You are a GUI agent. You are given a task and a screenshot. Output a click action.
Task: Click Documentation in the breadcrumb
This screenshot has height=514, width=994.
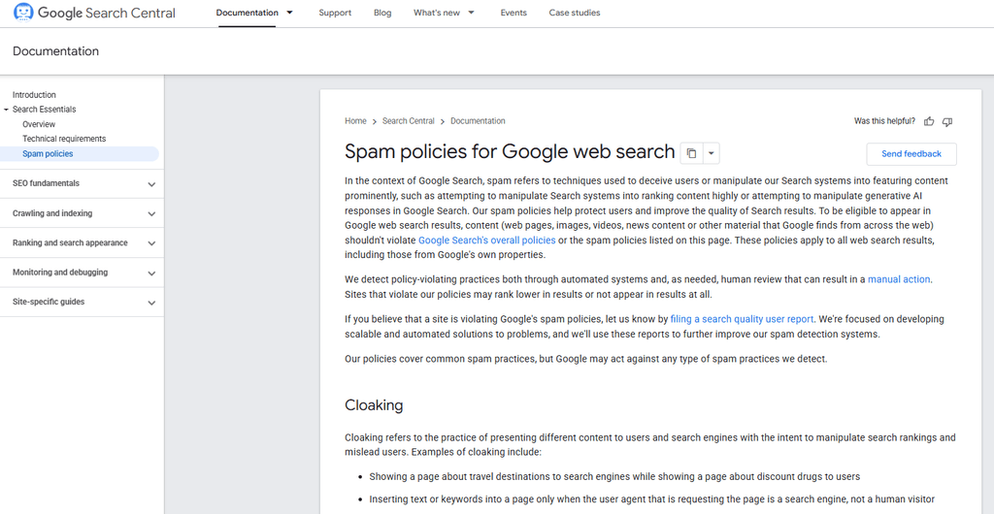point(478,121)
